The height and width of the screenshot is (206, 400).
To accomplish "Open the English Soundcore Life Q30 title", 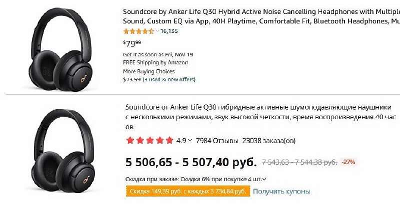I will 260,16.
